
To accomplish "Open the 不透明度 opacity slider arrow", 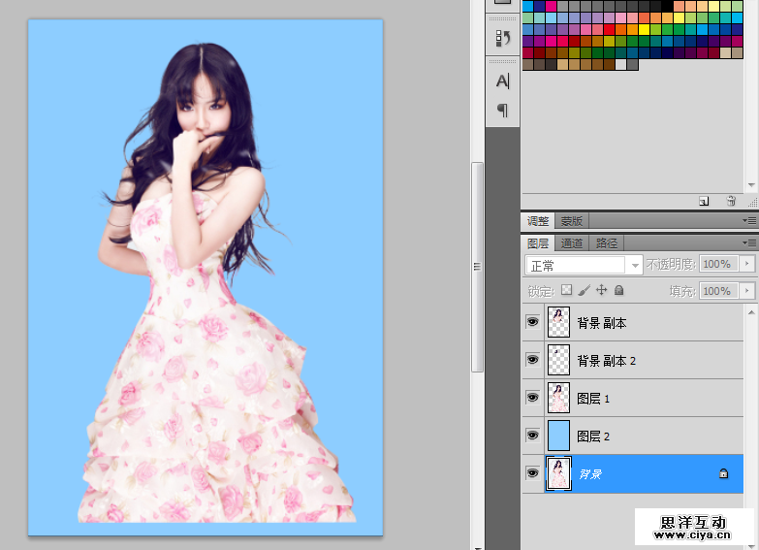I will coord(747,264).
